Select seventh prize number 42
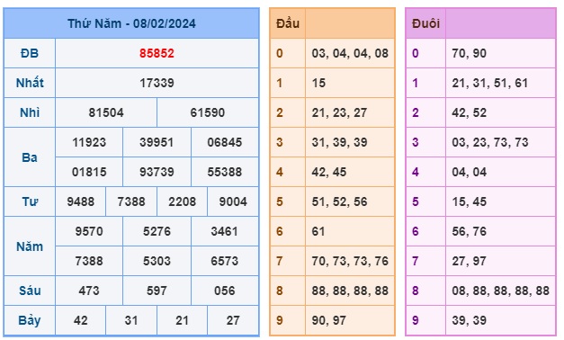Image resolution: width=564 pixels, height=340 pixels. click(x=81, y=320)
